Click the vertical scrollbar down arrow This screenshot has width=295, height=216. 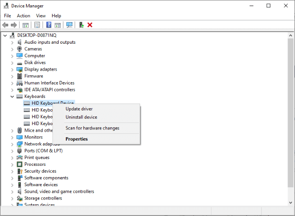click(x=291, y=203)
